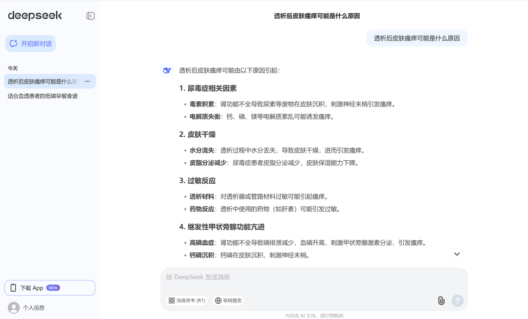Click the user avatar icon at bottom left
The width and height of the screenshot is (528, 319).
coord(14,307)
